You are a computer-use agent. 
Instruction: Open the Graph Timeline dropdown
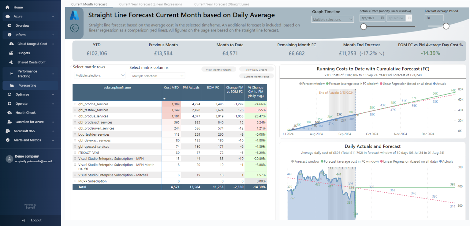[x=333, y=19]
